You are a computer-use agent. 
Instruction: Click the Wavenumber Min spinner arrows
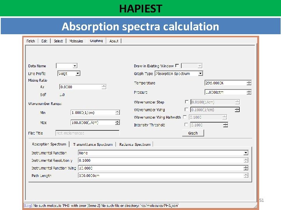coord(117,113)
